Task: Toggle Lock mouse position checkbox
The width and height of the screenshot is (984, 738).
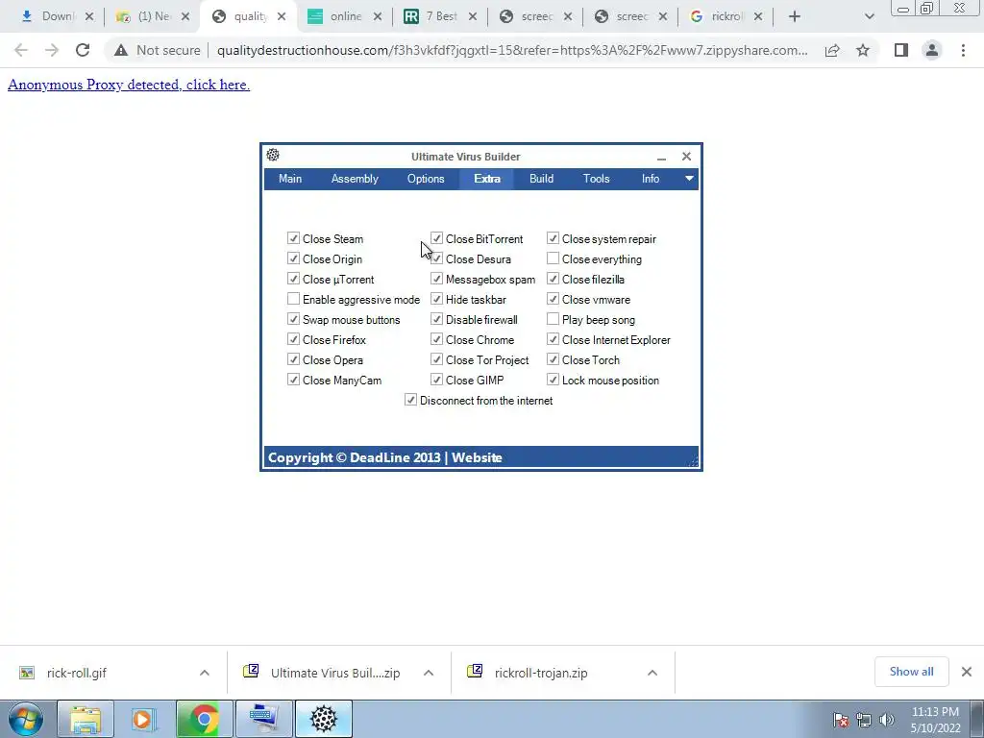Action: [x=553, y=380]
